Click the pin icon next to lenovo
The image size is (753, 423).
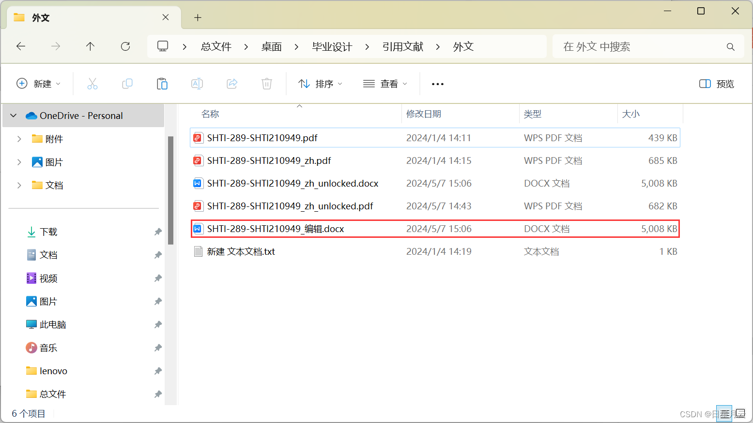(158, 371)
